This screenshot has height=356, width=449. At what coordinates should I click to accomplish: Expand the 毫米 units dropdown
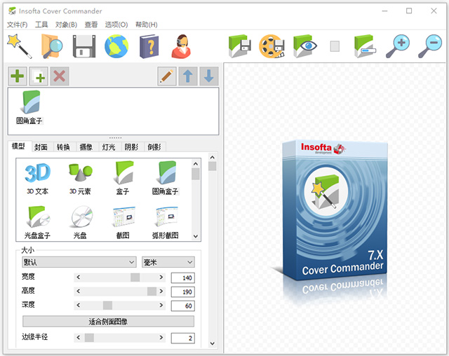168,262
